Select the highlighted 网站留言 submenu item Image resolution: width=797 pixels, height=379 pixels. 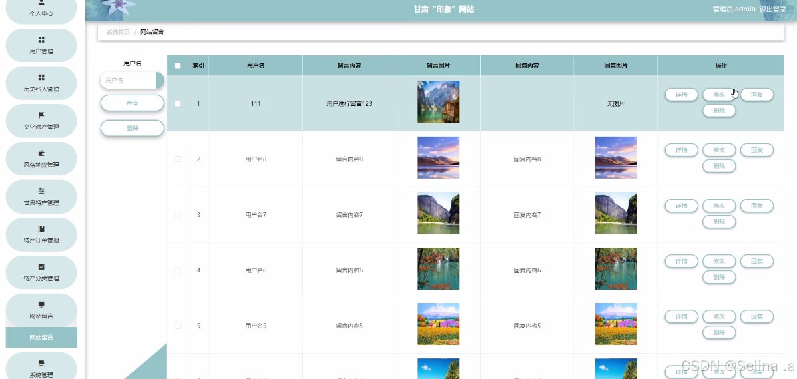pos(41,338)
